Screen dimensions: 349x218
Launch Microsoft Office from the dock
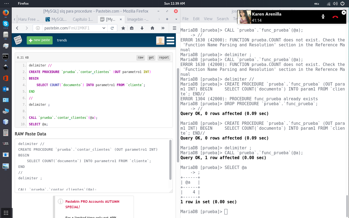tap(5, 78)
